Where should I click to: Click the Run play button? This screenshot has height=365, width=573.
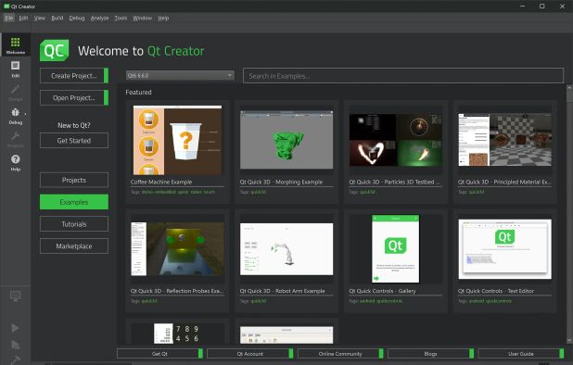[x=16, y=328]
